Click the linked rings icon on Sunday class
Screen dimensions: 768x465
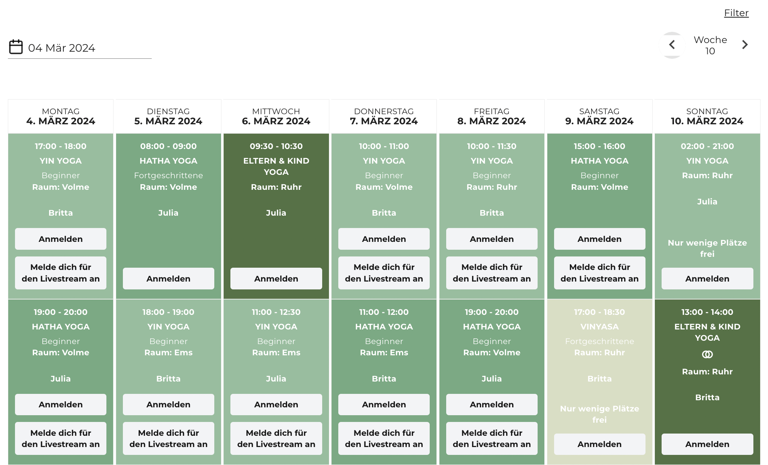click(707, 354)
